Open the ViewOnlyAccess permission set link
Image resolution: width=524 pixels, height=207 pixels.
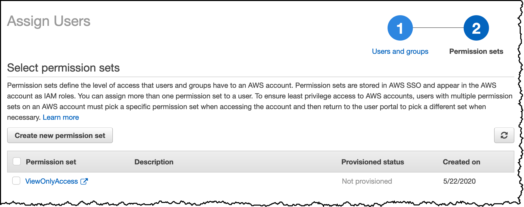(51, 181)
